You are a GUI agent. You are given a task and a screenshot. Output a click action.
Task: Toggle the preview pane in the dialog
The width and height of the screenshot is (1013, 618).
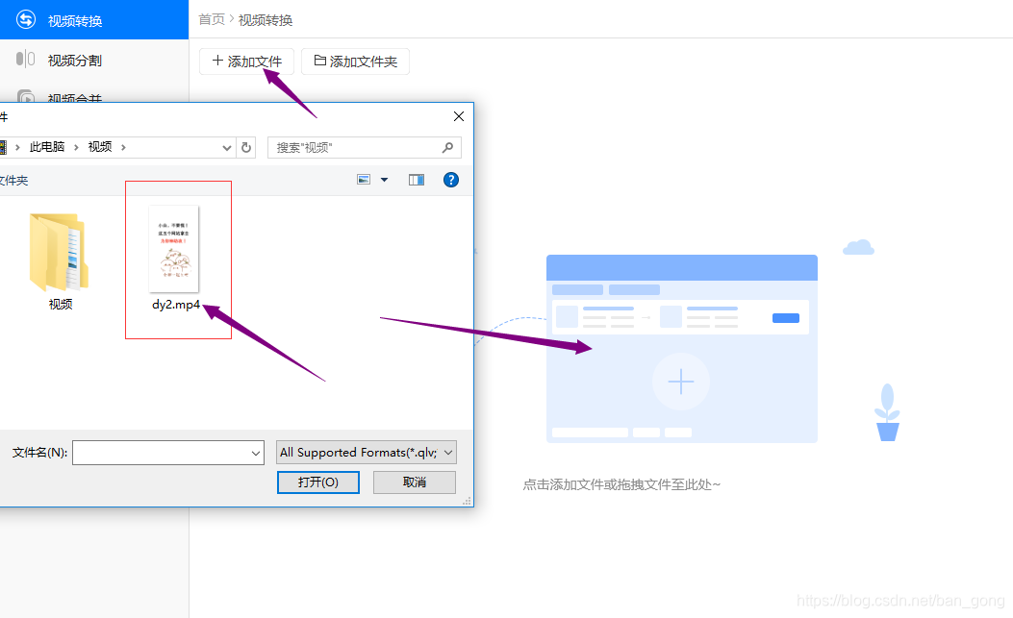(x=416, y=179)
